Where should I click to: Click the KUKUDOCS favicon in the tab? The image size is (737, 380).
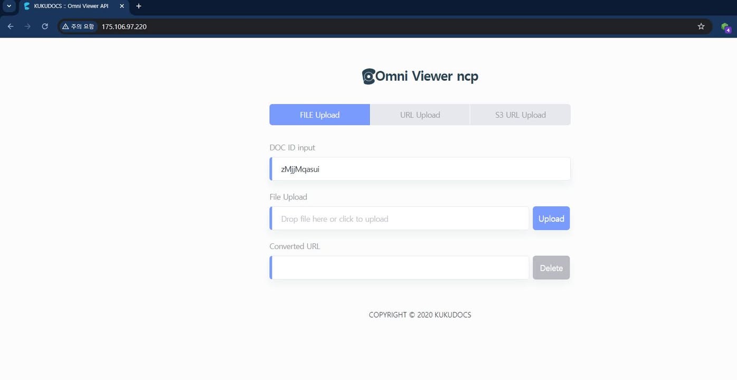tap(26, 6)
